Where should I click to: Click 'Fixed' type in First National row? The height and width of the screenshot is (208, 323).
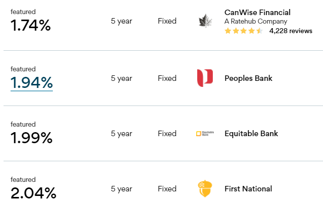coord(167,189)
